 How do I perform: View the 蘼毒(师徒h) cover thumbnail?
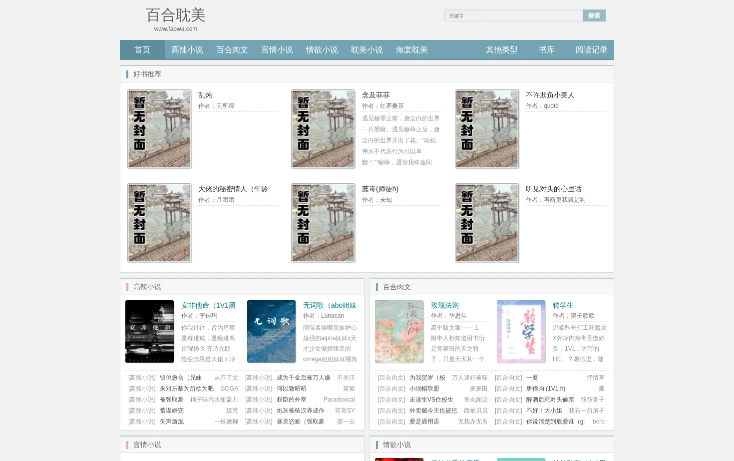323,223
